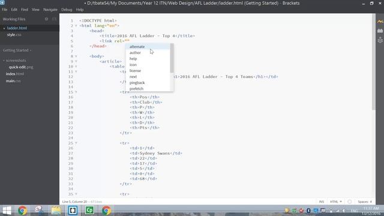This screenshot has height=216, width=384.
Task: Choose 'alternate' from code hints
Action: 148,47
